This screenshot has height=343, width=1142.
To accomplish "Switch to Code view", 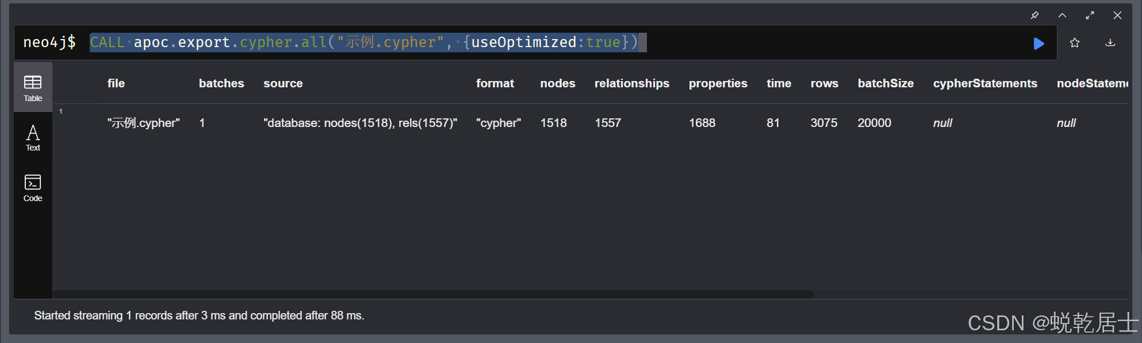I will click(x=33, y=188).
